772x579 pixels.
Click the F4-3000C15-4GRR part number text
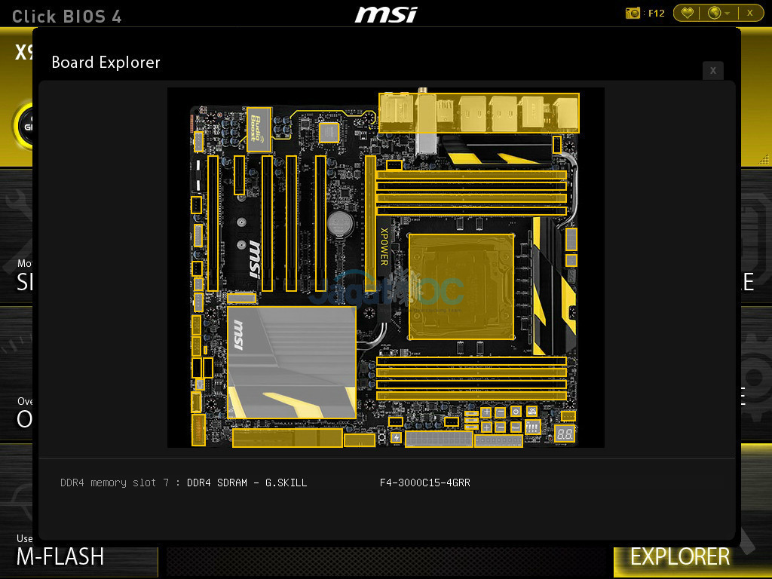tap(425, 482)
